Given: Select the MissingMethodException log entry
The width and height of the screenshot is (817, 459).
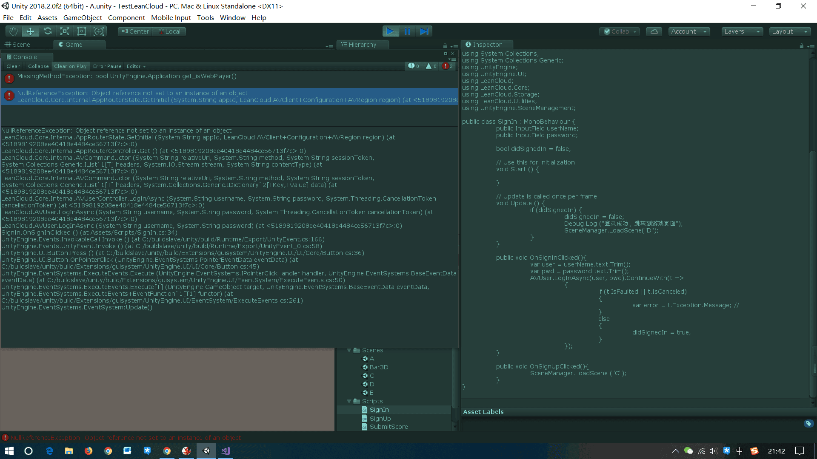Looking at the screenshot, I should pos(229,79).
